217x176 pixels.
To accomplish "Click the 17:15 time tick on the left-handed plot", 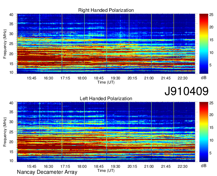I will [x=65, y=166].
